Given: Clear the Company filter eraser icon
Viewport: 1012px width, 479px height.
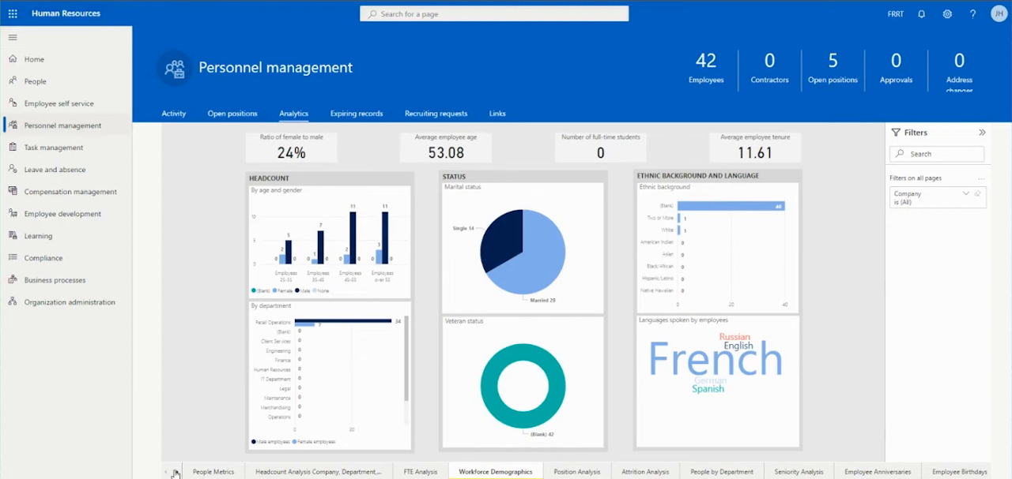Looking at the screenshot, I should click(x=978, y=193).
